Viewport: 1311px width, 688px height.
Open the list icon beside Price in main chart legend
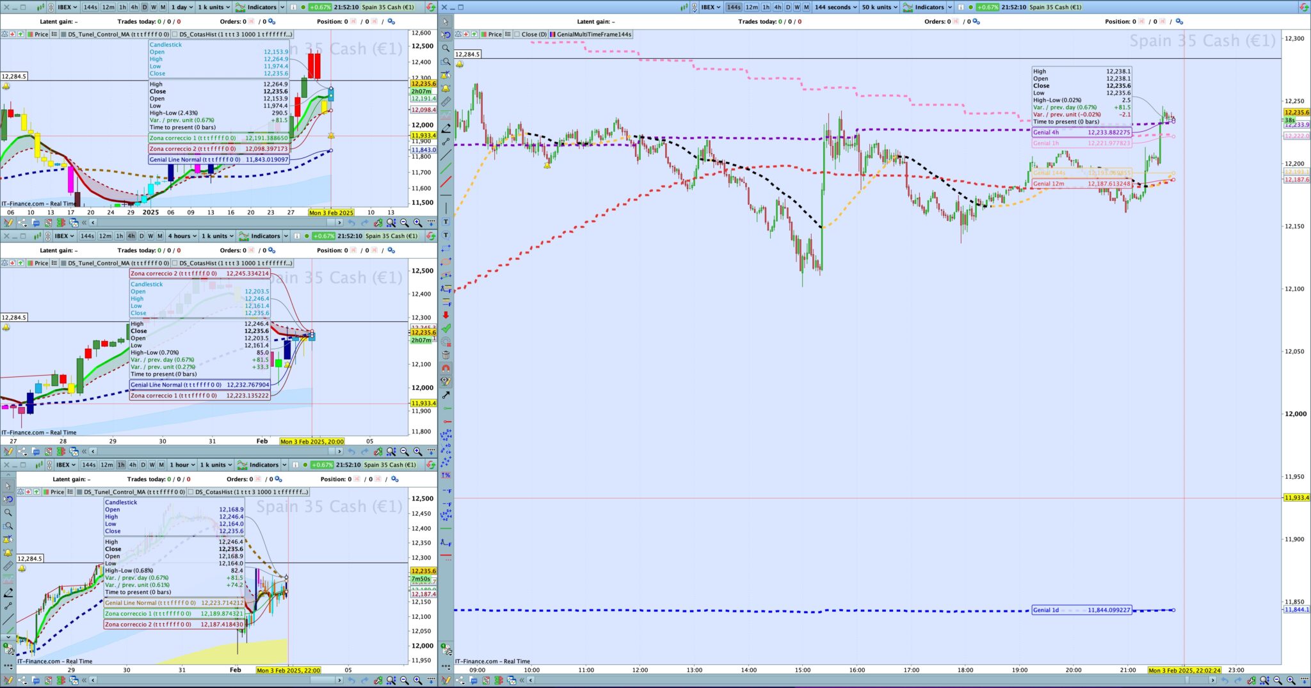[x=508, y=34]
